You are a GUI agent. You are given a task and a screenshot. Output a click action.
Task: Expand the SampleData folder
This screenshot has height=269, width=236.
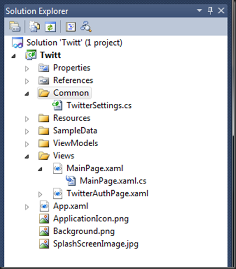[x=27, y=132]
